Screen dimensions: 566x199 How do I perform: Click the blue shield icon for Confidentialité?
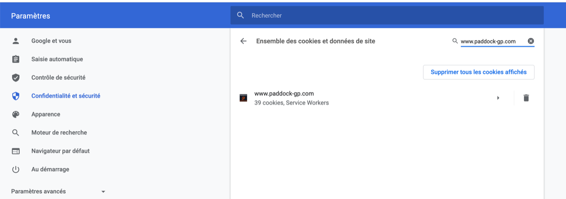pos(16,96)
